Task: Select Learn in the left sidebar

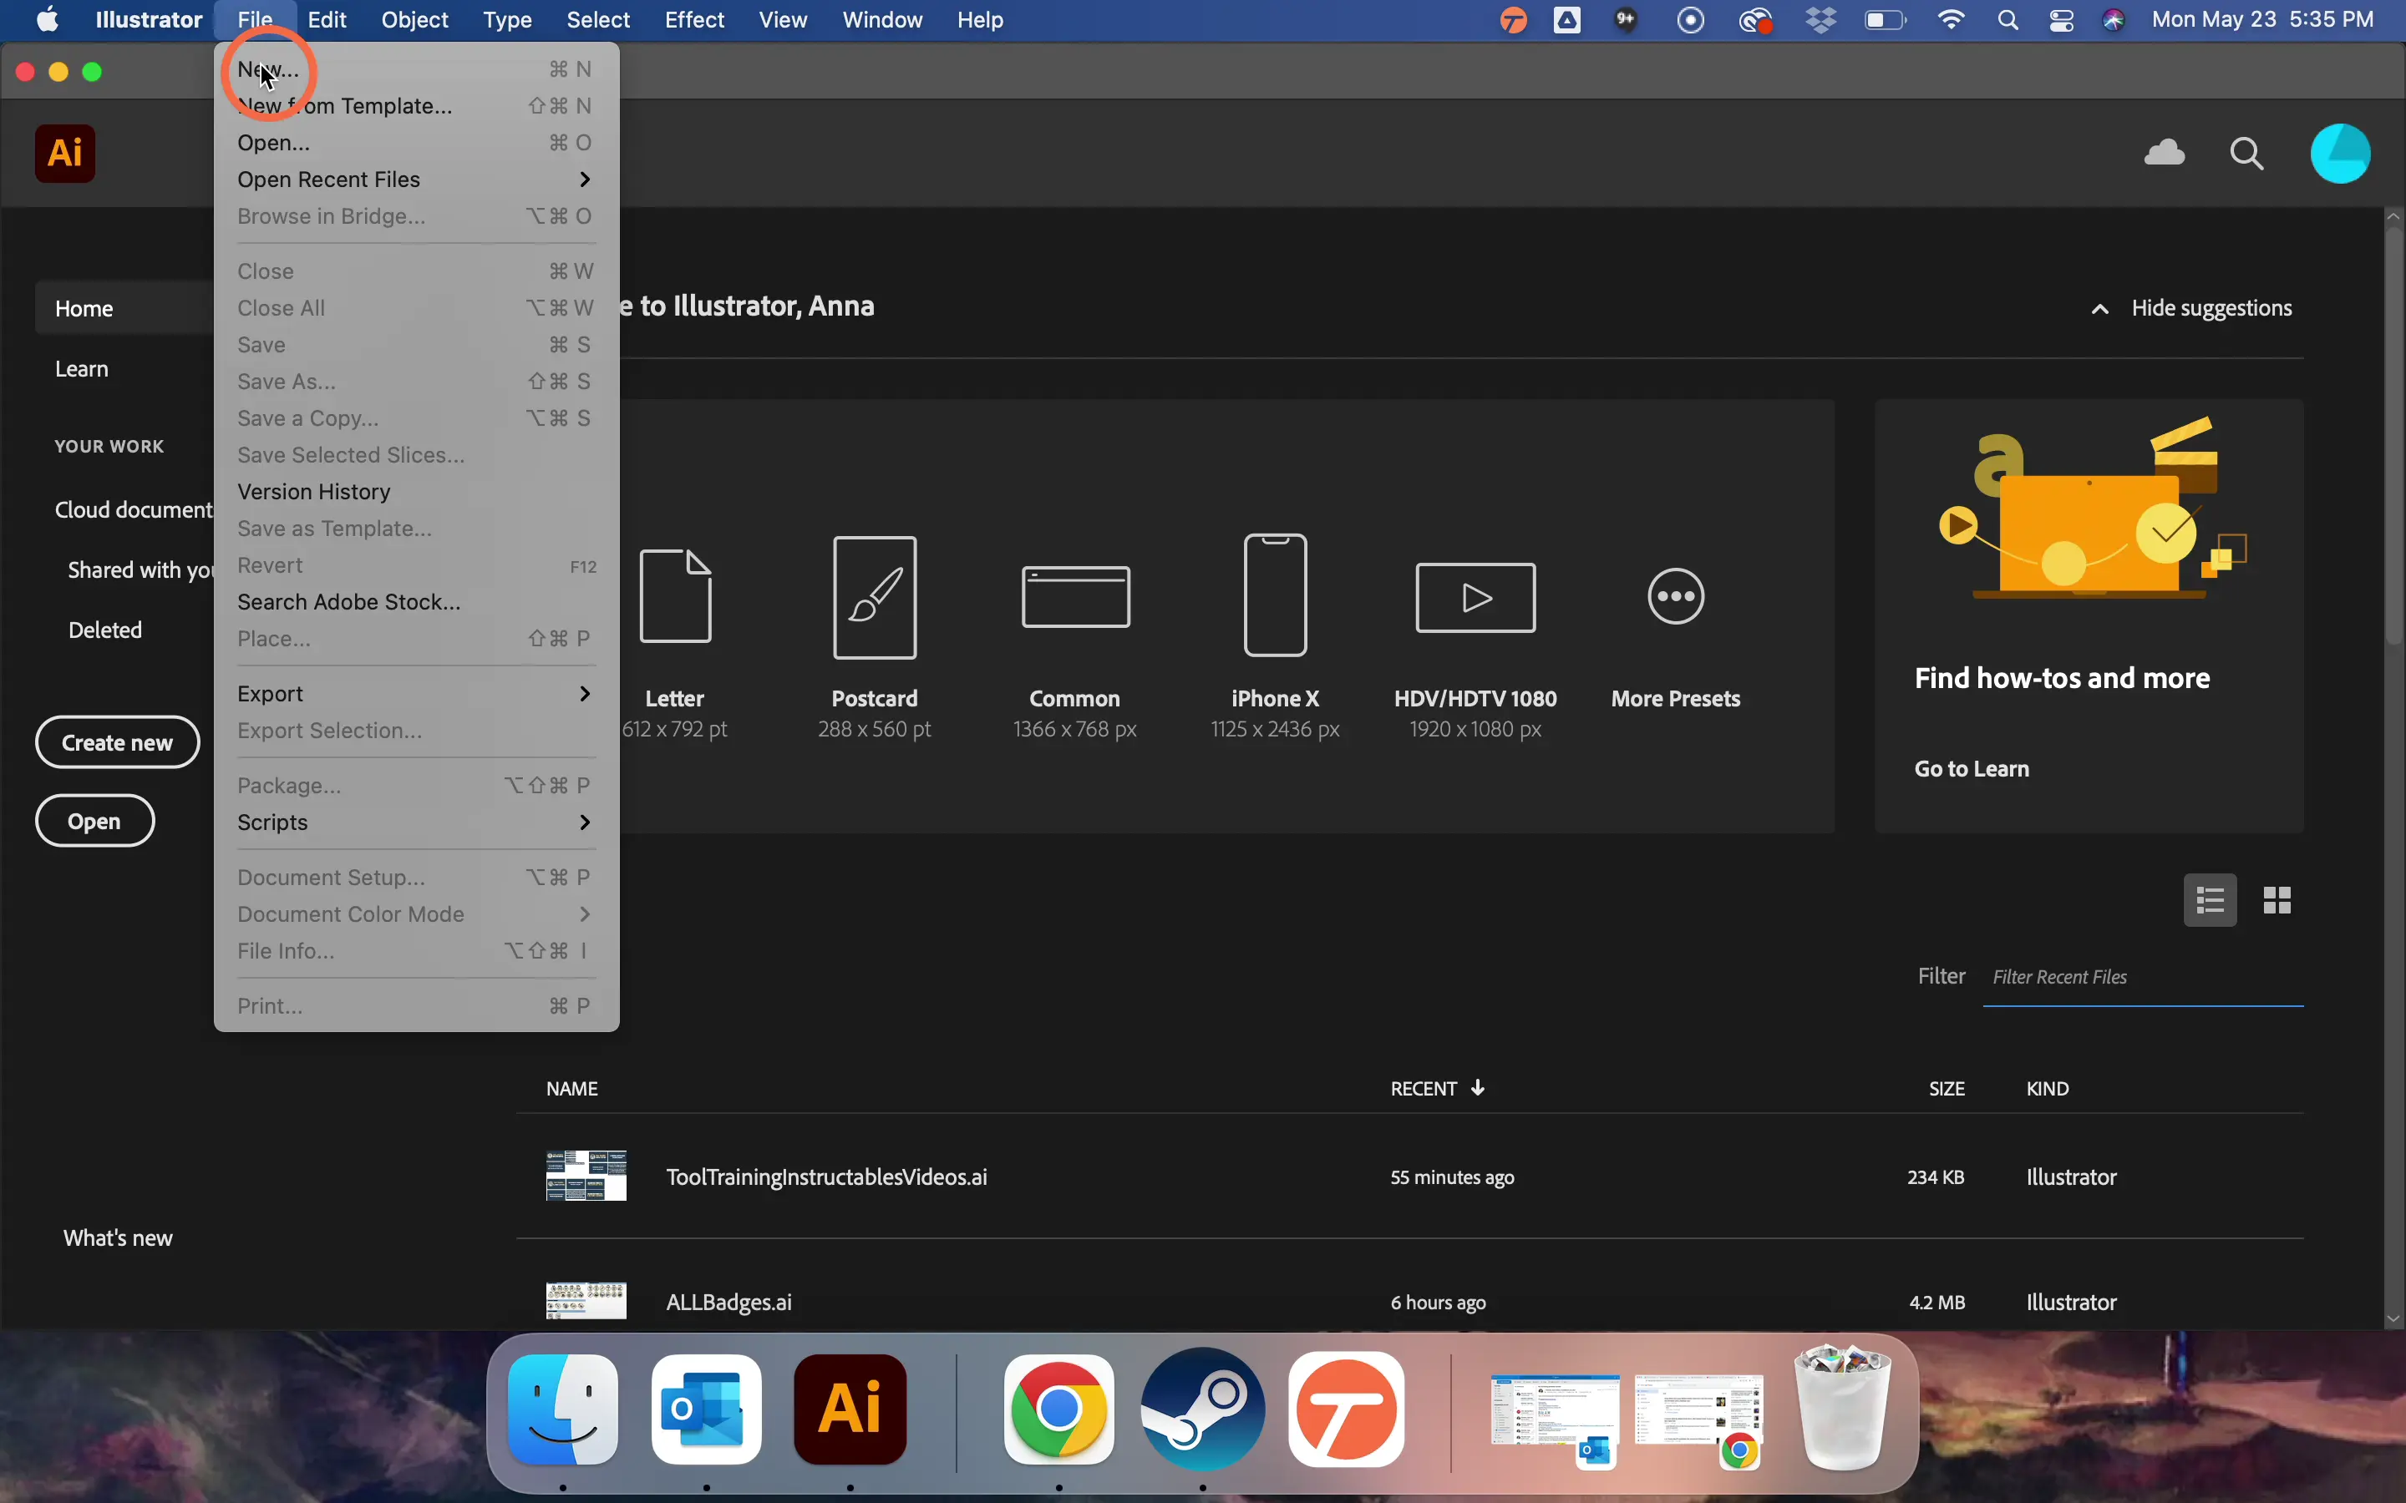Action: click(x=82, y=369)
